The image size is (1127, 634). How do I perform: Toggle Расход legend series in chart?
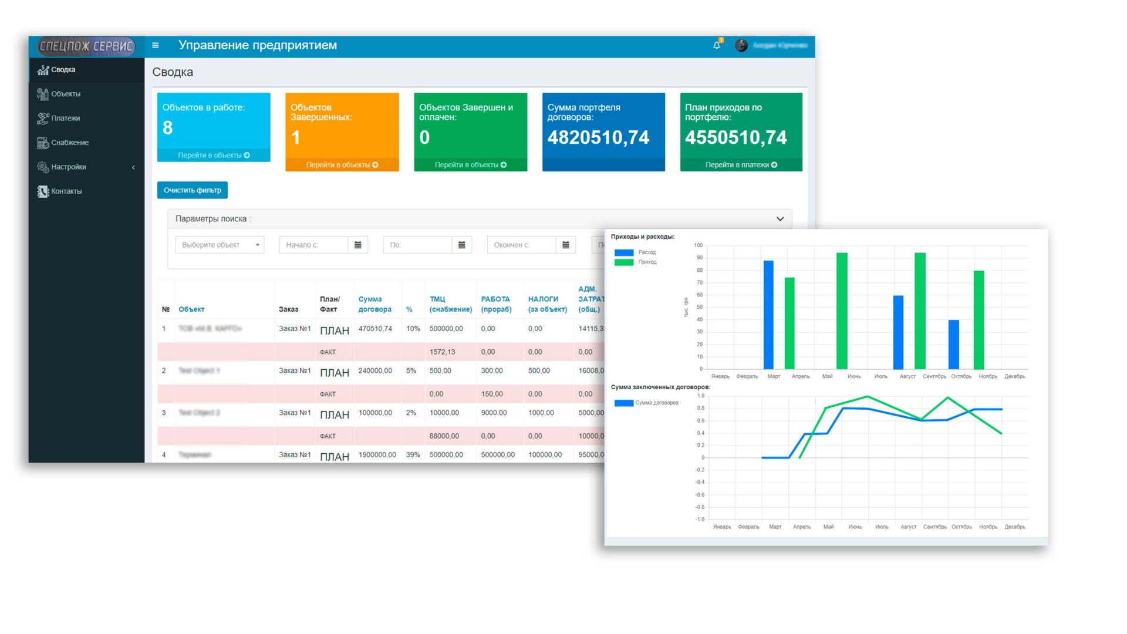coord(624,252)
